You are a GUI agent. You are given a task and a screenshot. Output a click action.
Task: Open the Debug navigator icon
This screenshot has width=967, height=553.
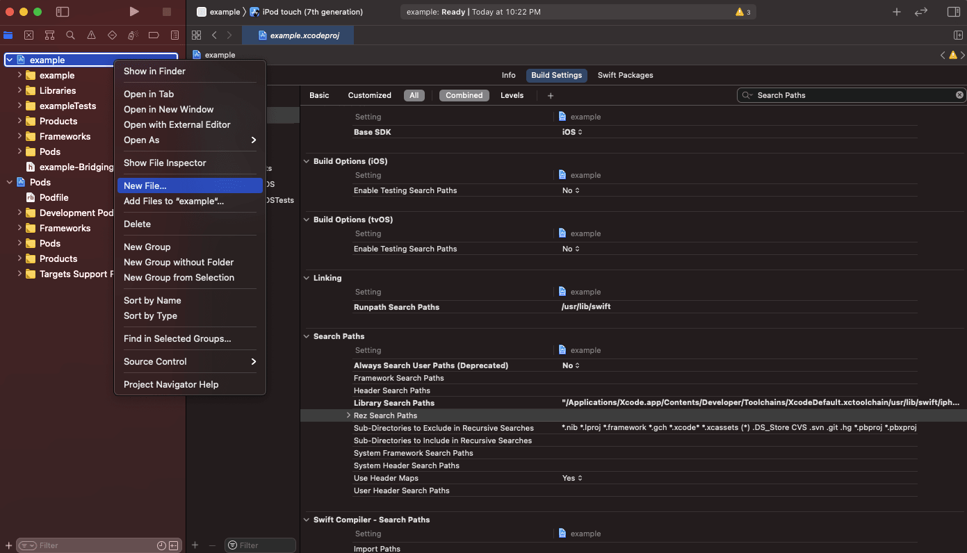click(133, 35)
